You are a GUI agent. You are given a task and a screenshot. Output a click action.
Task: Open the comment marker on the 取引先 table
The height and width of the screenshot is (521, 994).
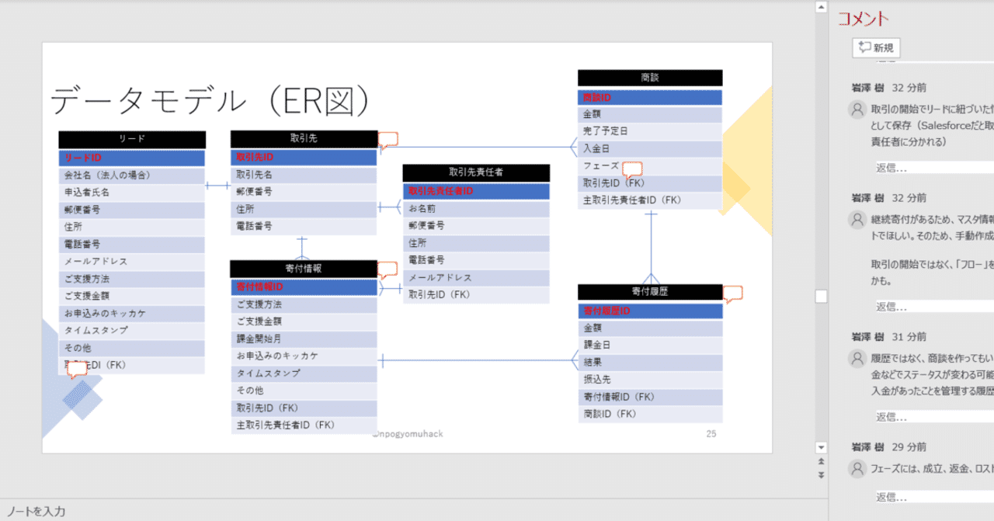click(388, 138)
